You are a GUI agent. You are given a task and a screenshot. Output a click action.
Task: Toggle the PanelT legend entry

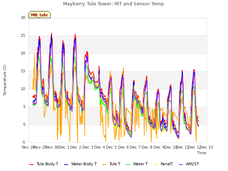(x=163, y=164)
